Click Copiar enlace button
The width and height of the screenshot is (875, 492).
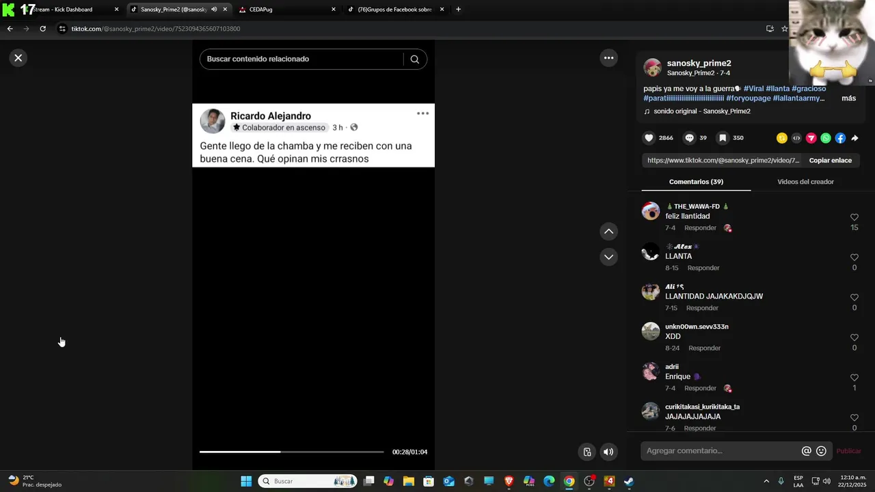[x=830, y=161]
